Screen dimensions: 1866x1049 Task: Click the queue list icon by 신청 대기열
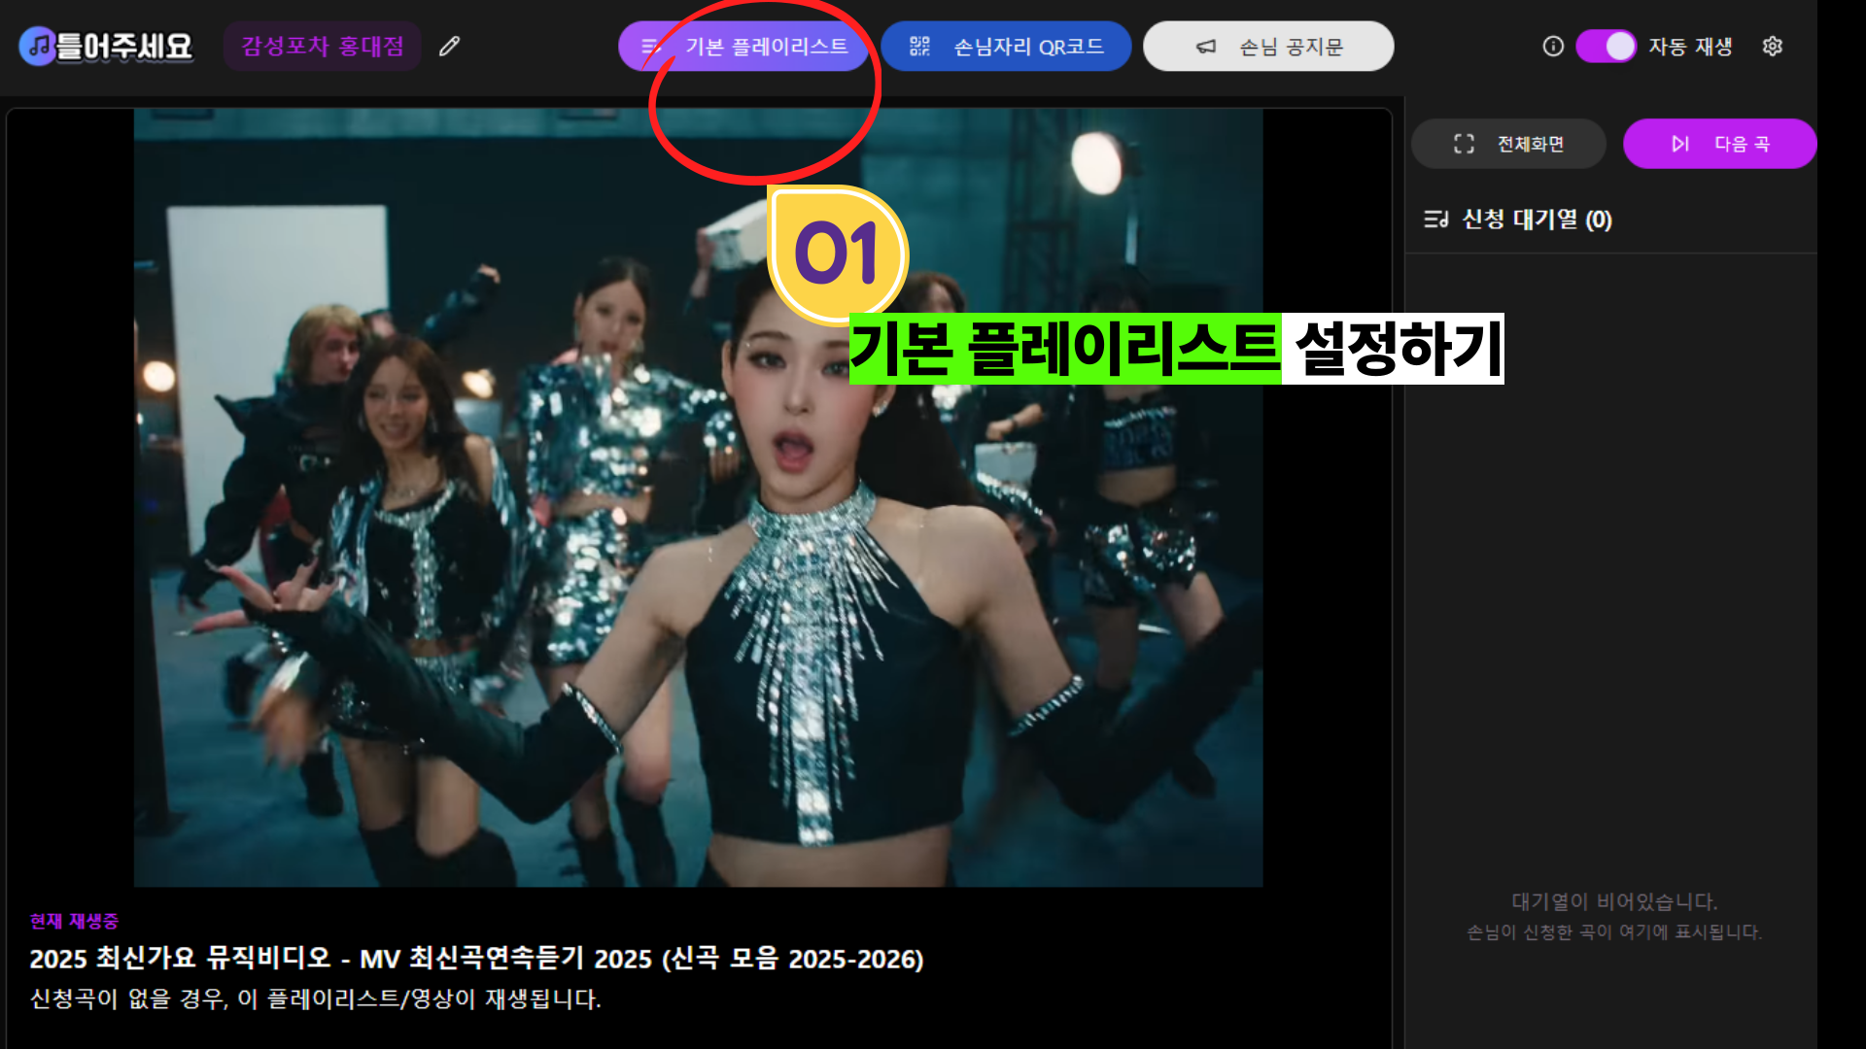(1435, 220)
